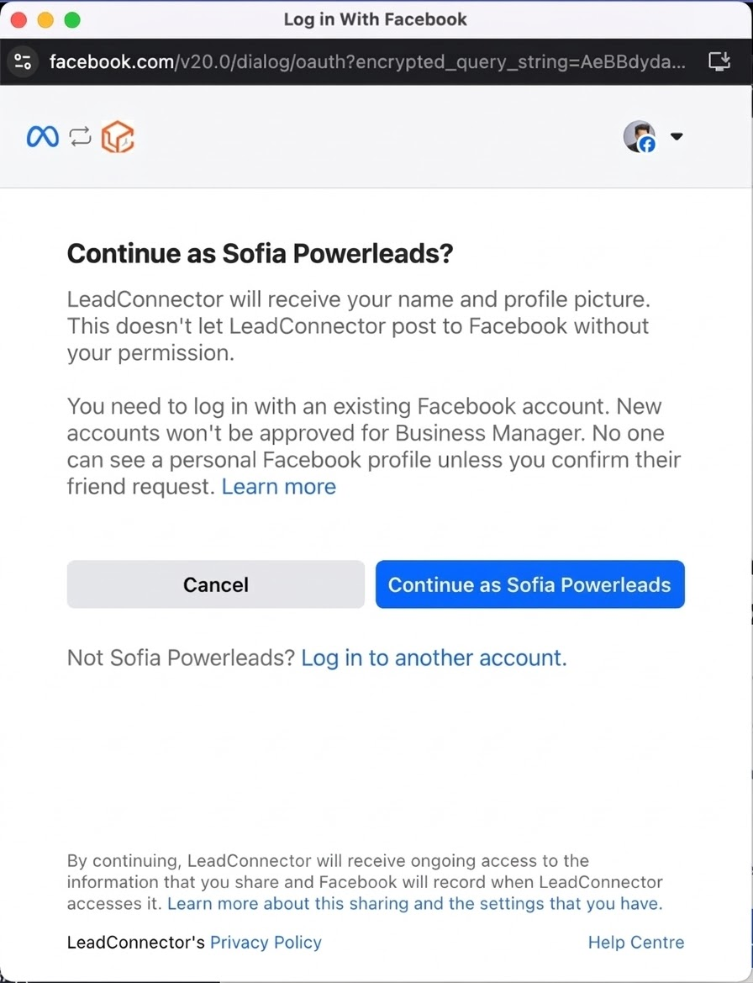The image size is (753, 983).
Task: Click the green fullscreen window button
Action: point(72,19)
